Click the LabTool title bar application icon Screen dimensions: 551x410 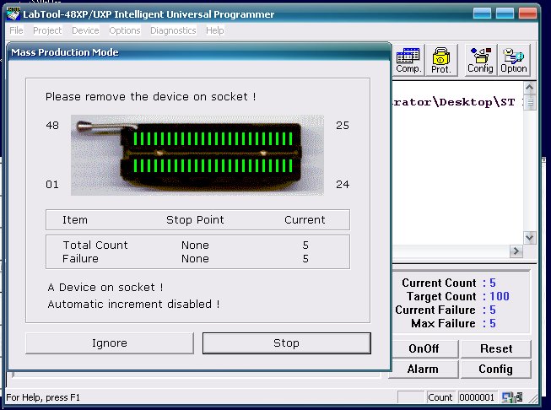(x=14, y=13)
